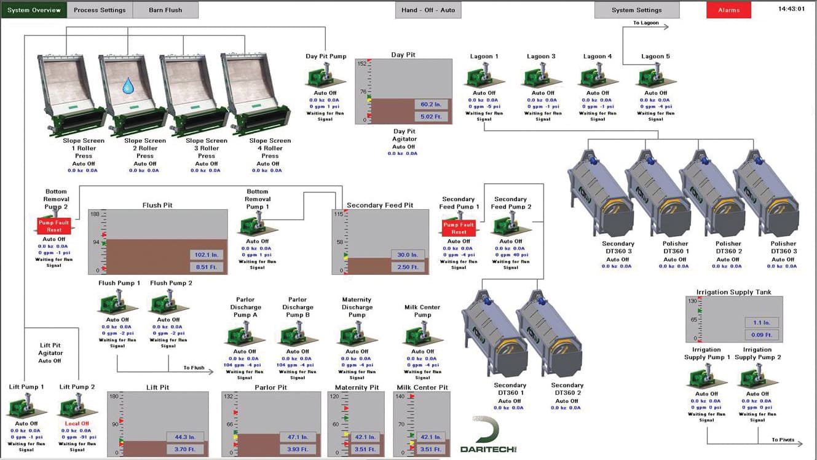
Task: Switch to the Process Settings tab
Action: tap(100, 10)
